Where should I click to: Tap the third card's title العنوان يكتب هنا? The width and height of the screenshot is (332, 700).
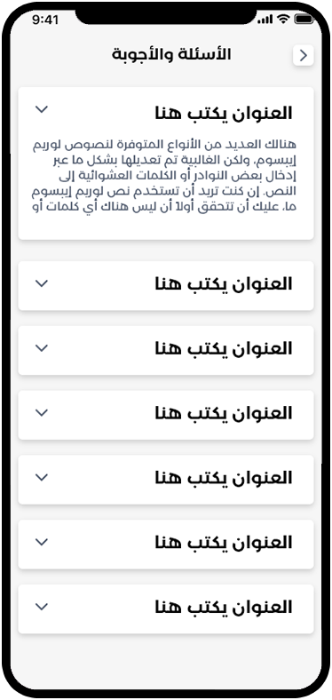coord(224,348)
